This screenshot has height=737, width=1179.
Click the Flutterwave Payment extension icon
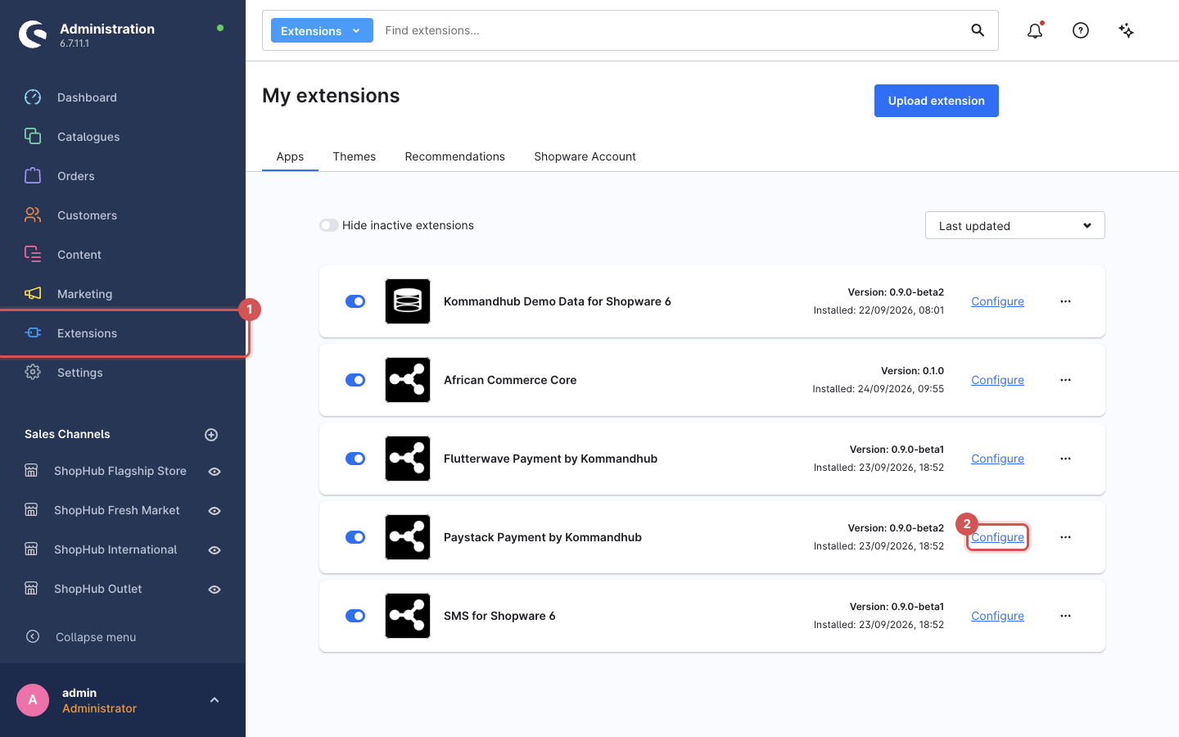click(408, 459)
